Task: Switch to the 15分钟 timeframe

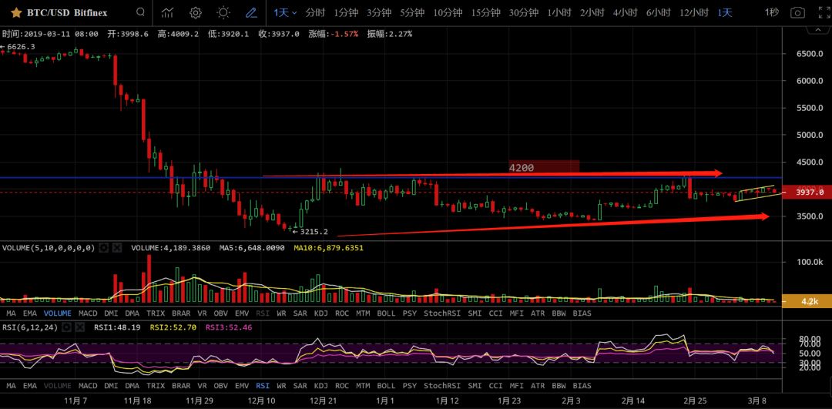Action: tap(485, 13)
